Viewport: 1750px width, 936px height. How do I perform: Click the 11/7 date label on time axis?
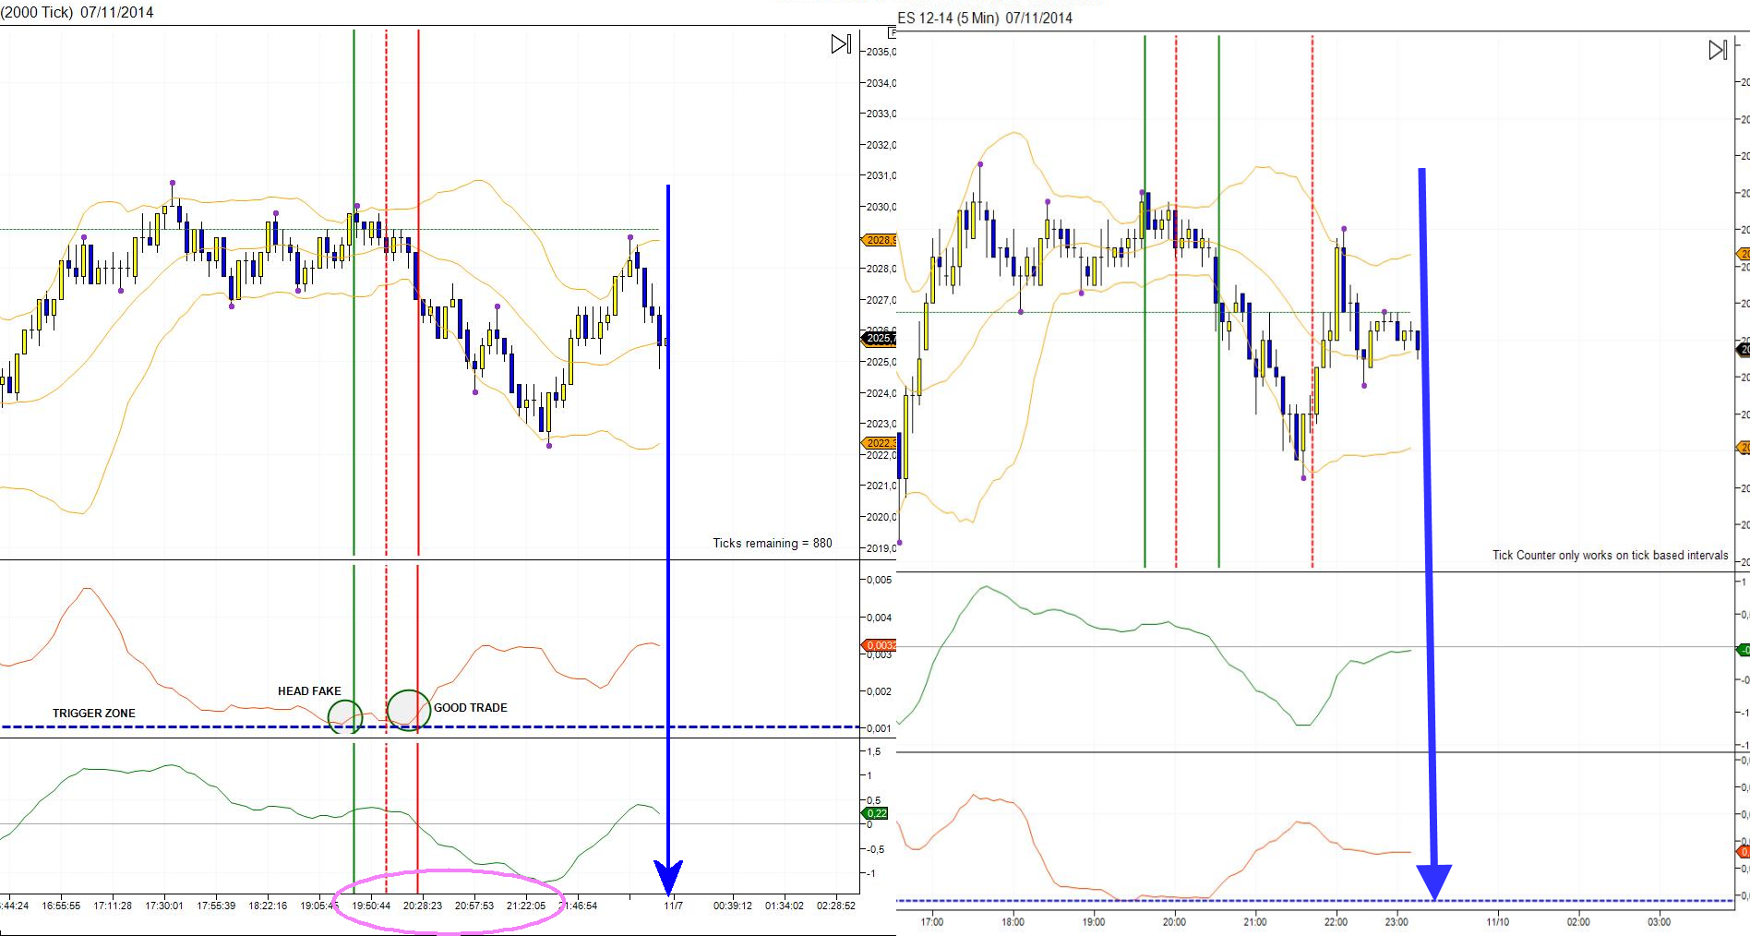(674, 906)
